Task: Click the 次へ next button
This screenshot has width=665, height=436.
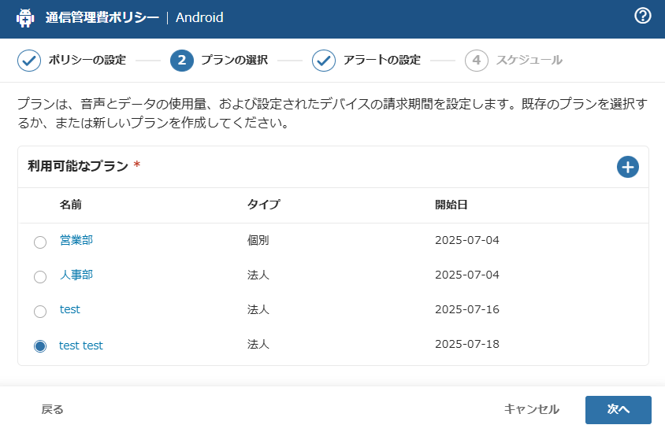Action: click(x=619, y=410)
